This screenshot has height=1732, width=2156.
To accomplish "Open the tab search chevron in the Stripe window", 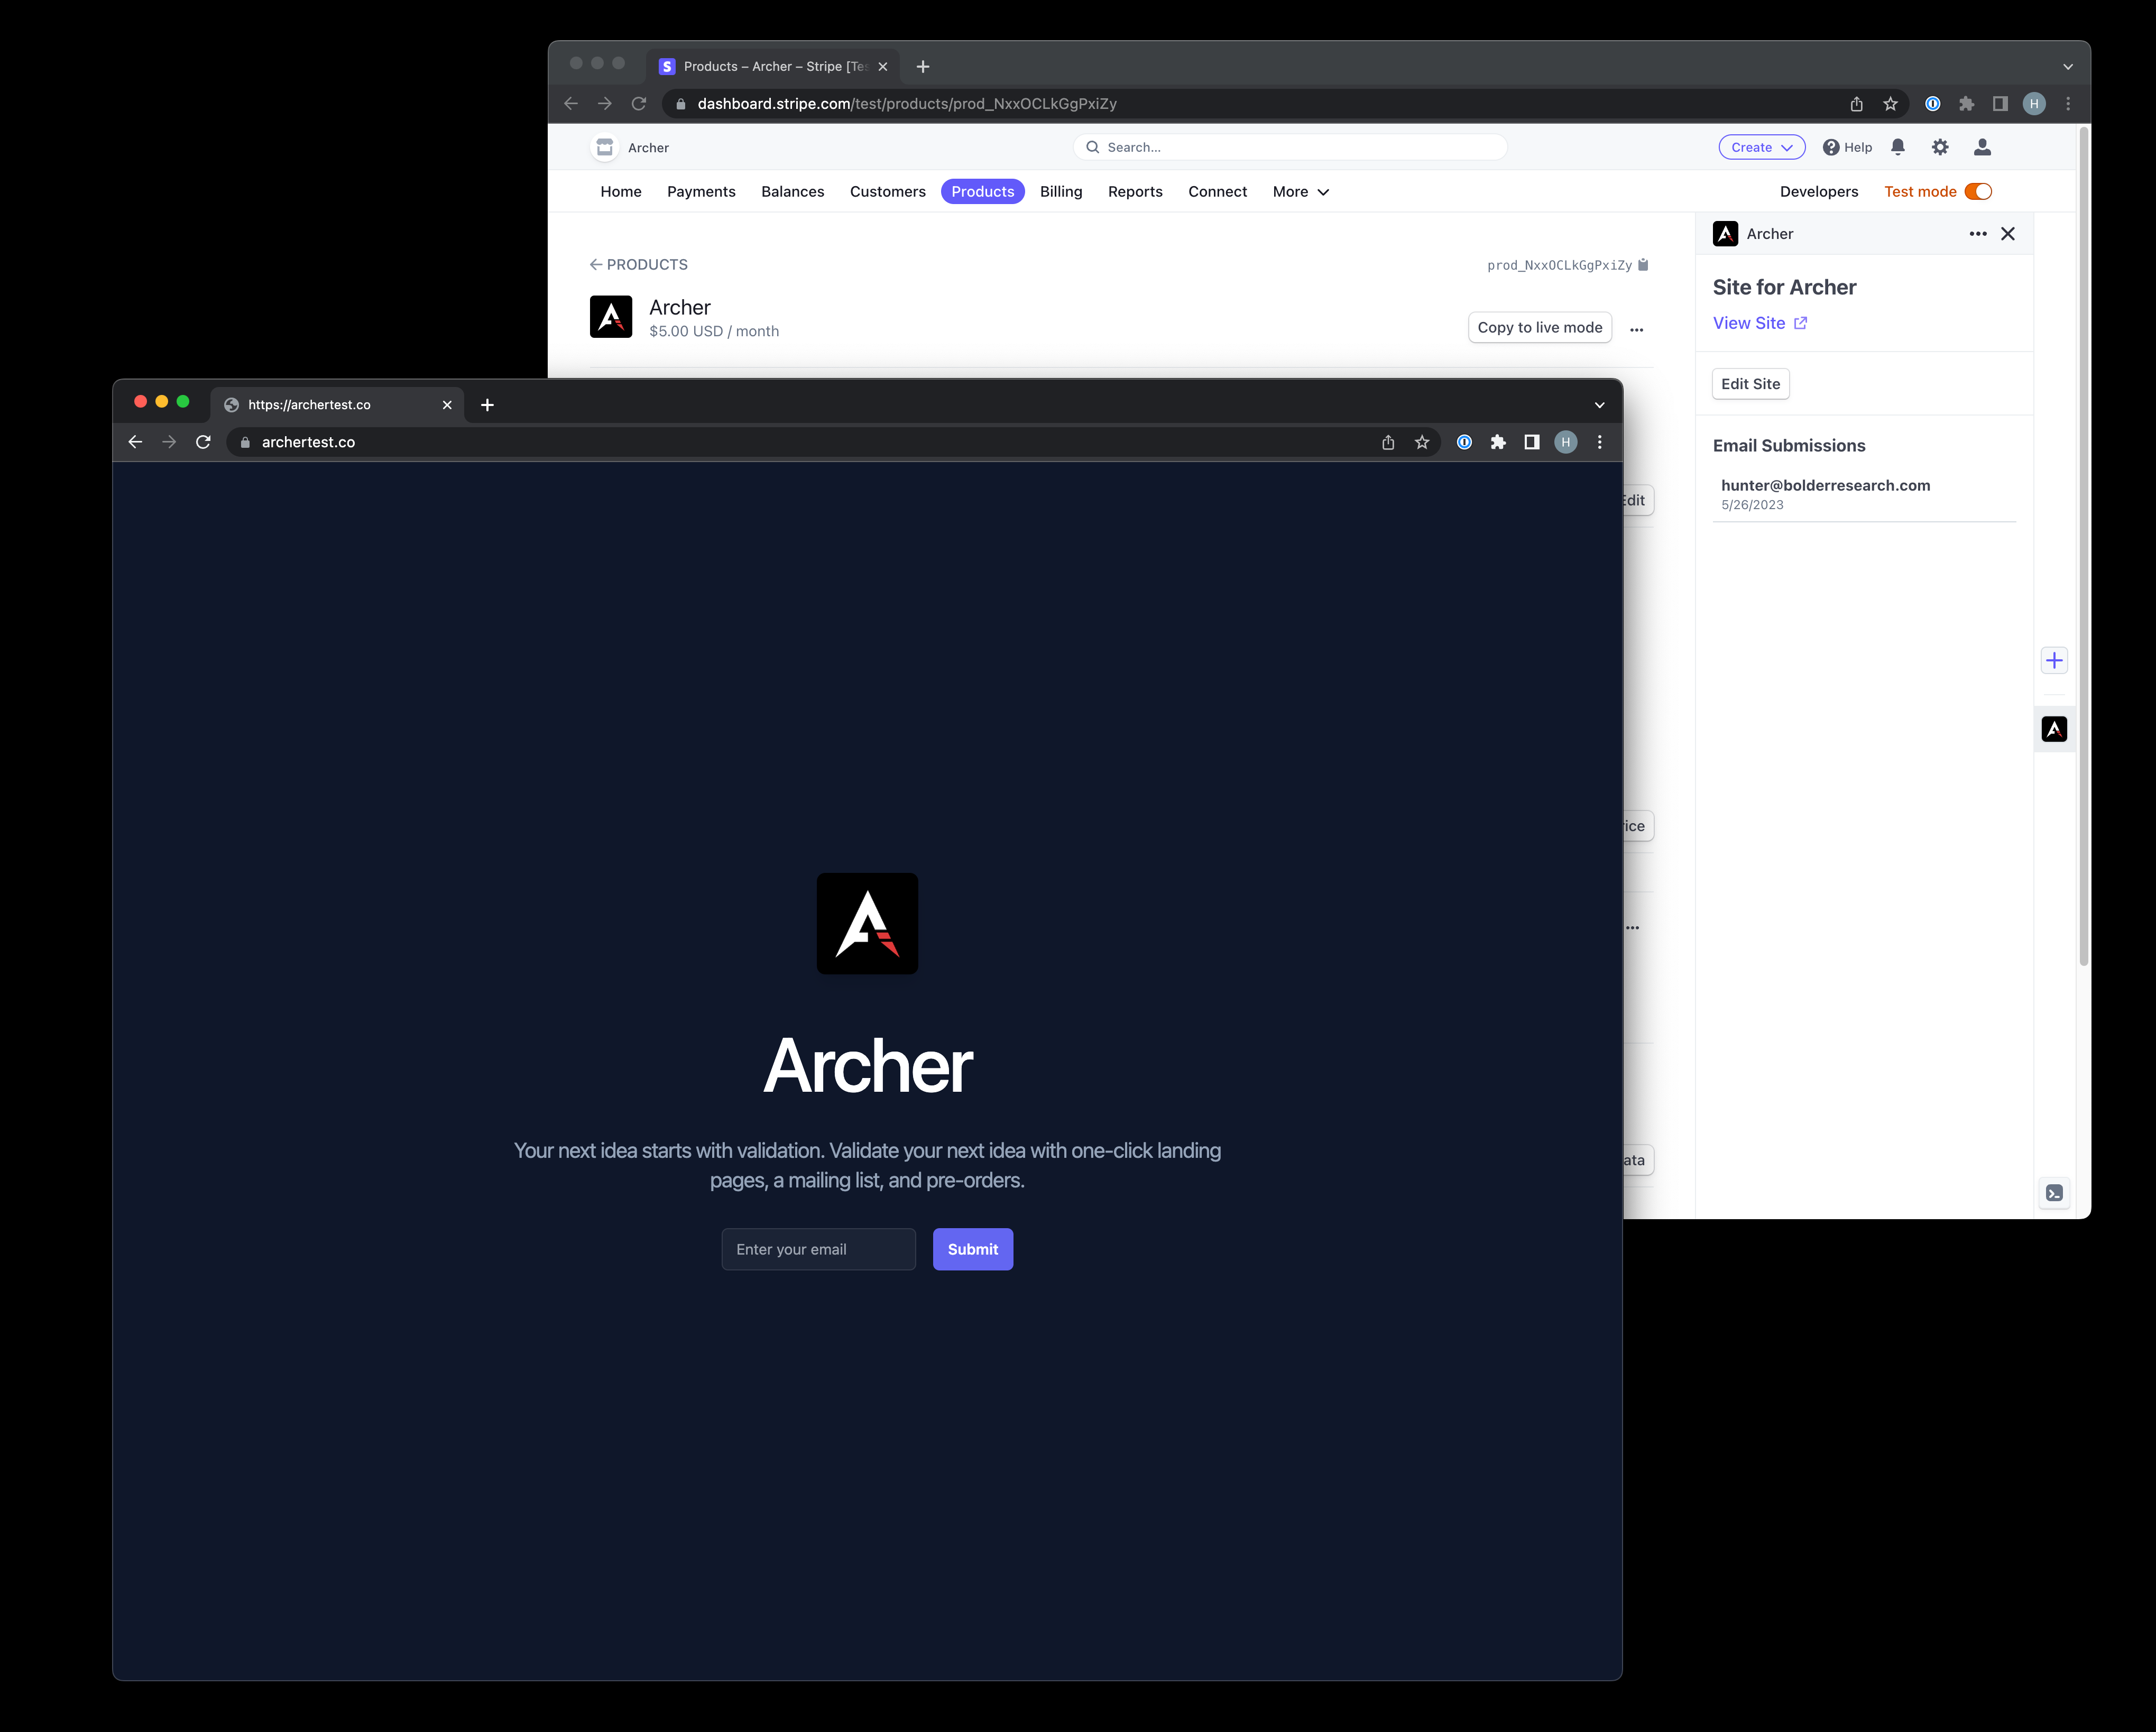I will pos(2067,66).
